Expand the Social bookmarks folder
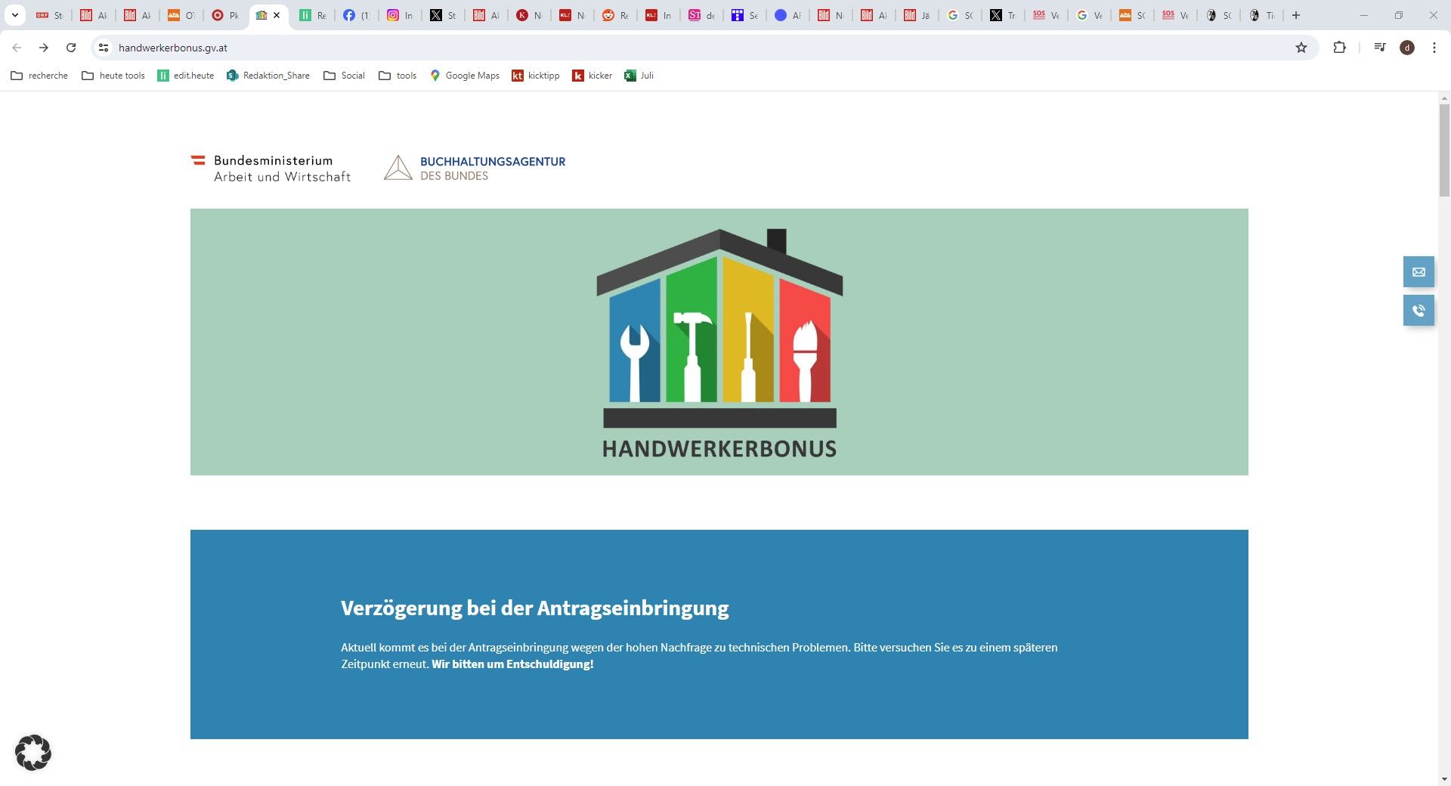The image size is (1451, 786). pyautogui.click(x=344, y=76)
